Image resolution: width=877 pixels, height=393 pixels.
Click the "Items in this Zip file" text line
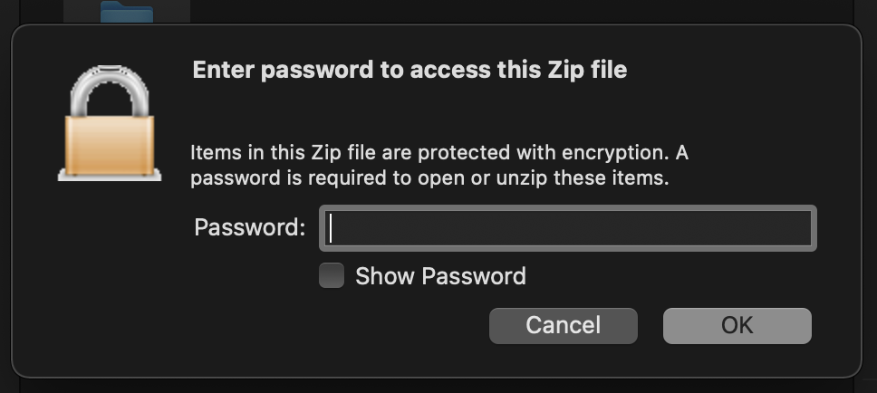pos(439,153)
